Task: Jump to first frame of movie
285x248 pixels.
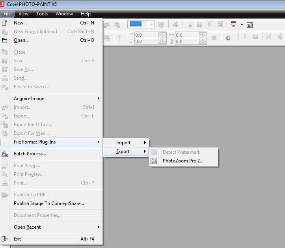Action: pos(269,36)
